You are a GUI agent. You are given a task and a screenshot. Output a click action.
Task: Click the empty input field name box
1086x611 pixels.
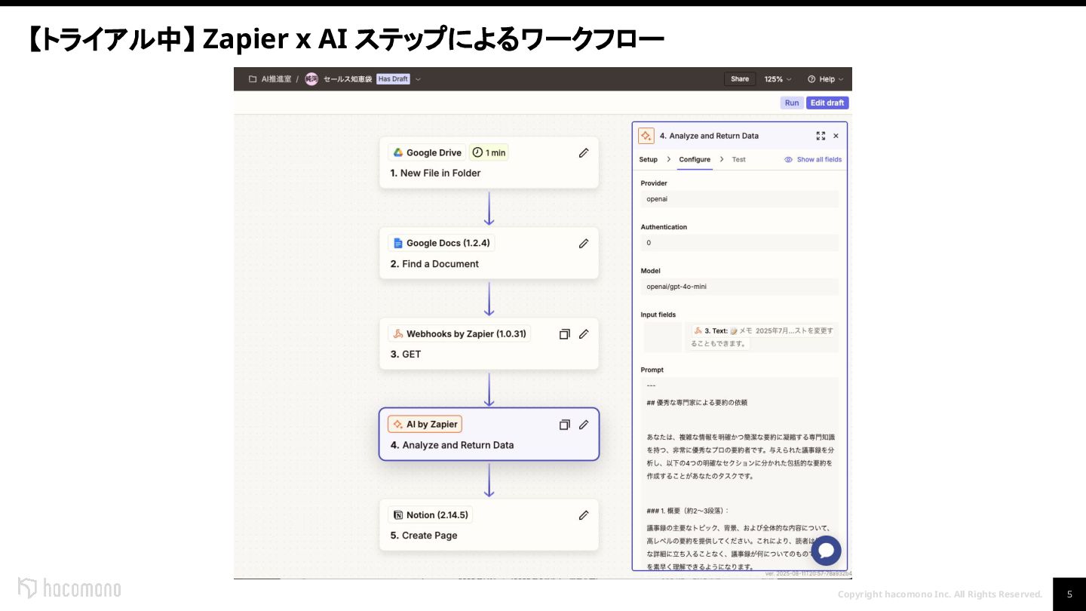[662, 337]
